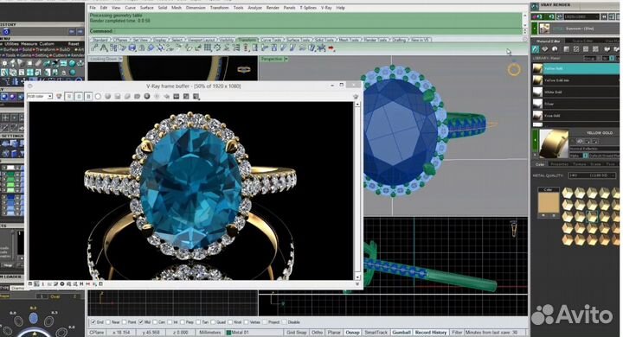Open the Metal Quality dropdown
623x337 pixels.
point(592,175)
